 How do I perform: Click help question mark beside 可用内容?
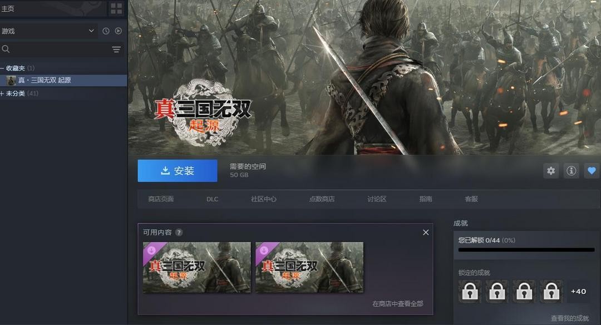point(179,232)
